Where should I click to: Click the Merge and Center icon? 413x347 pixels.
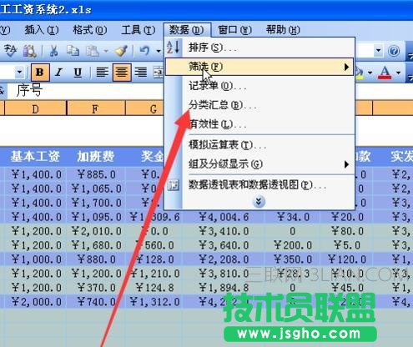pyautogui.click(x=159, y=73)
